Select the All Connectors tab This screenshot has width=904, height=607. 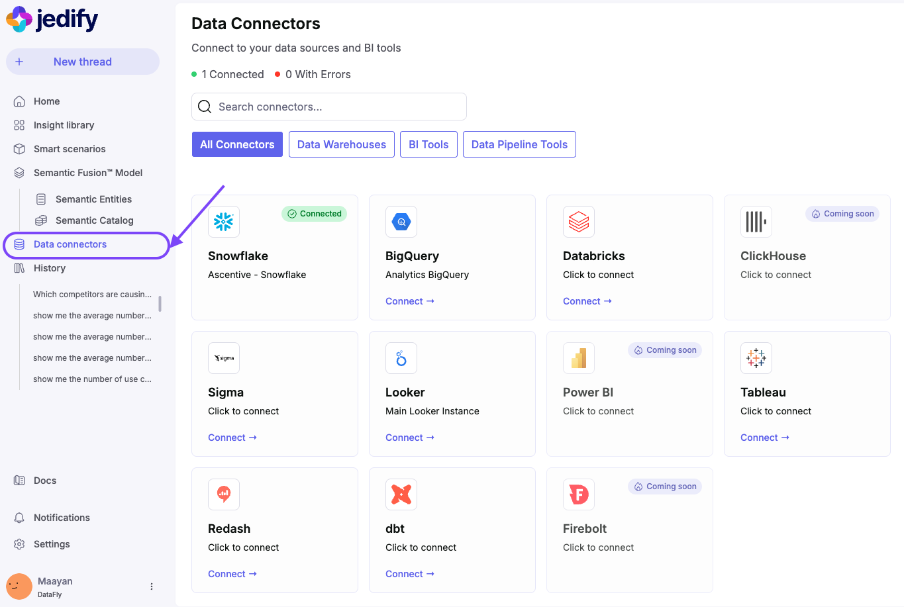[237, 144]
